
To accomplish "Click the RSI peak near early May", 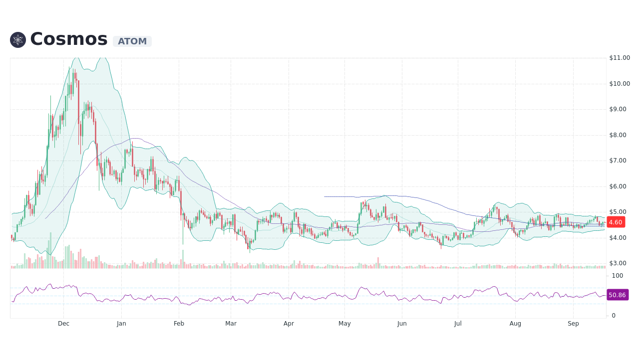I will click(360, 287).
